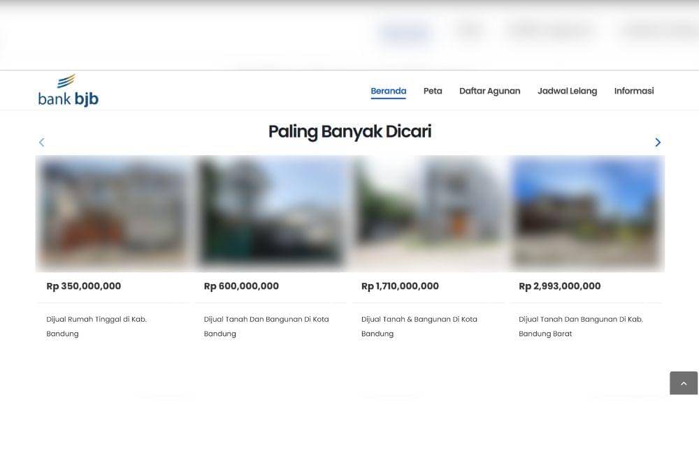Click the left carousel chevron arrow
Viewport: 699px width, 465px height.
click(41, 142)
